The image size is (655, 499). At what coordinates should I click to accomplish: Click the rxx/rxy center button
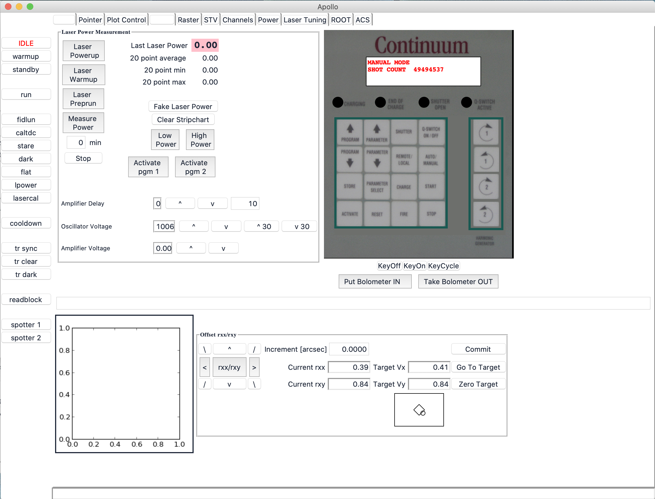coord(229,367)
